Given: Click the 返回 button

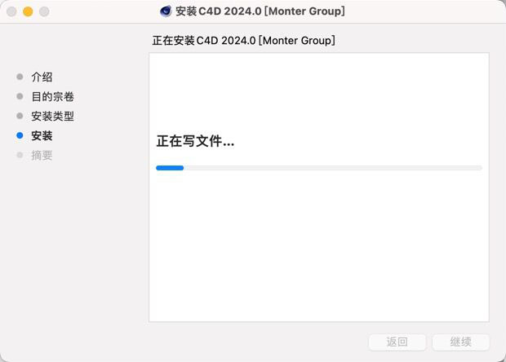Looking at the screenshot, I should point(397,342).
